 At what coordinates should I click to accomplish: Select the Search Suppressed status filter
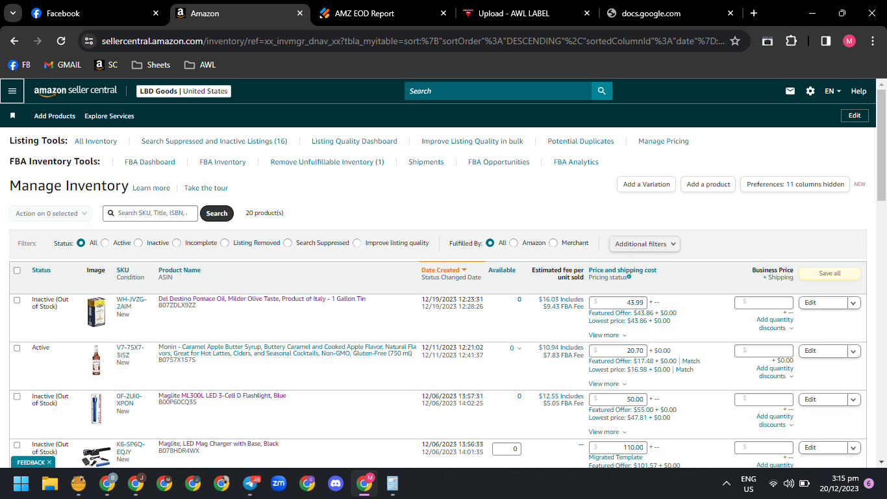click(288, 243)
